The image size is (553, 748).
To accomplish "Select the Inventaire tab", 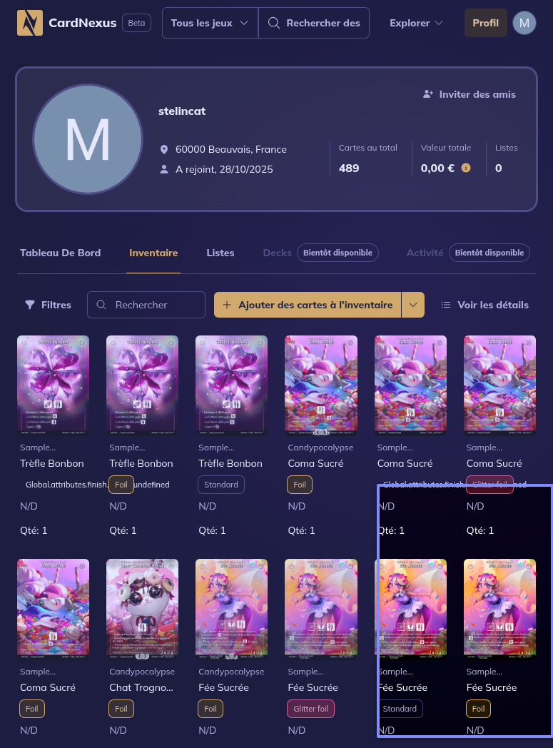I will [153, 253].
